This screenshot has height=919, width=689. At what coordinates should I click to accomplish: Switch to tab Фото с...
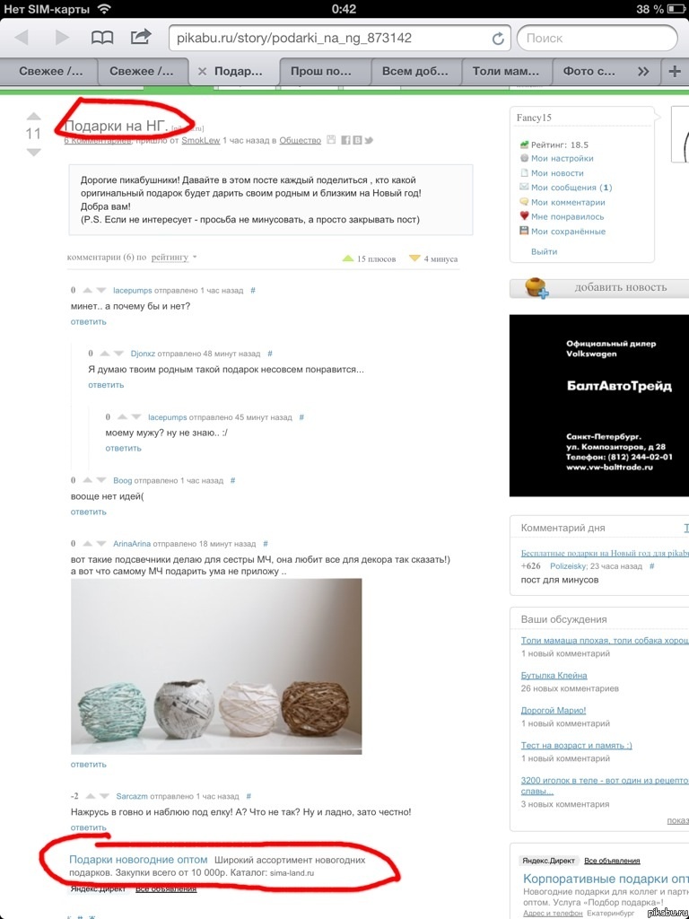(589, 72)
